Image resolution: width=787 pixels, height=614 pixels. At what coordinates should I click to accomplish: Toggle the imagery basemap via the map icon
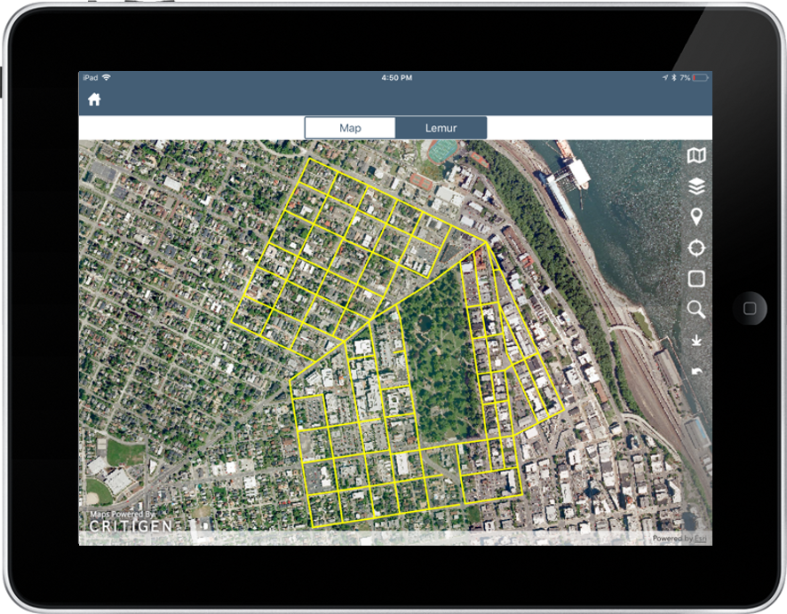pyautogui.click(x=697, y=155)
